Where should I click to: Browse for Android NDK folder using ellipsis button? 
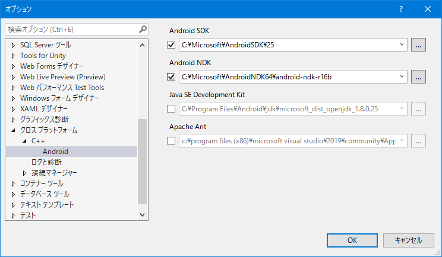(419, 76)
